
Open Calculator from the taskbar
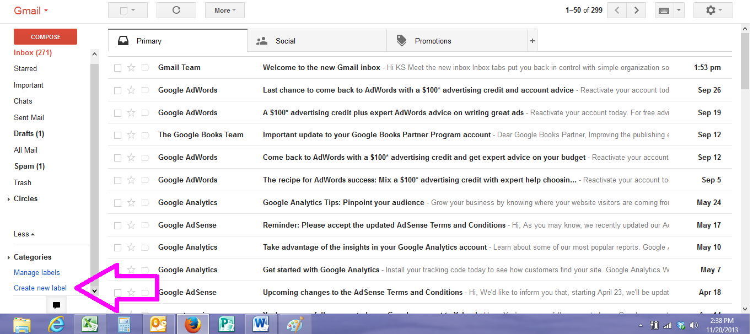coord(124,325)
